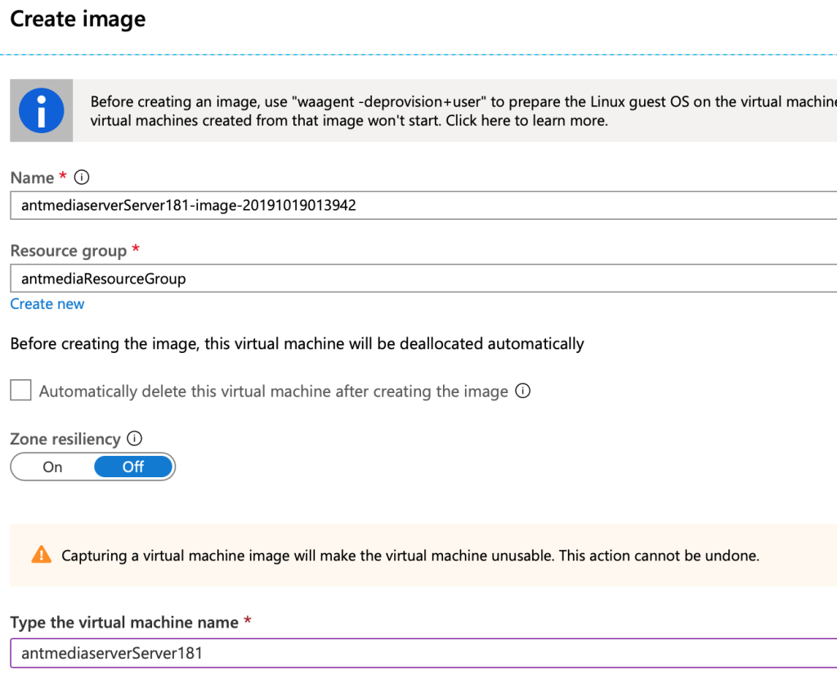Click the Resource group label
The height and width of the screenshot is (697, 837).
coord(69,251)
